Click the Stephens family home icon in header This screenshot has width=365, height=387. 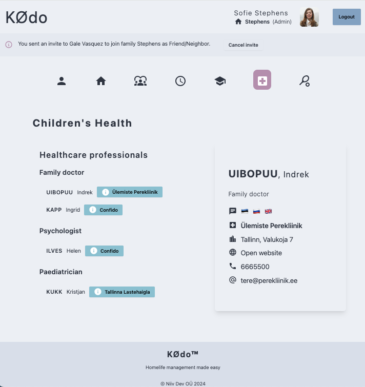pos(238,22)
